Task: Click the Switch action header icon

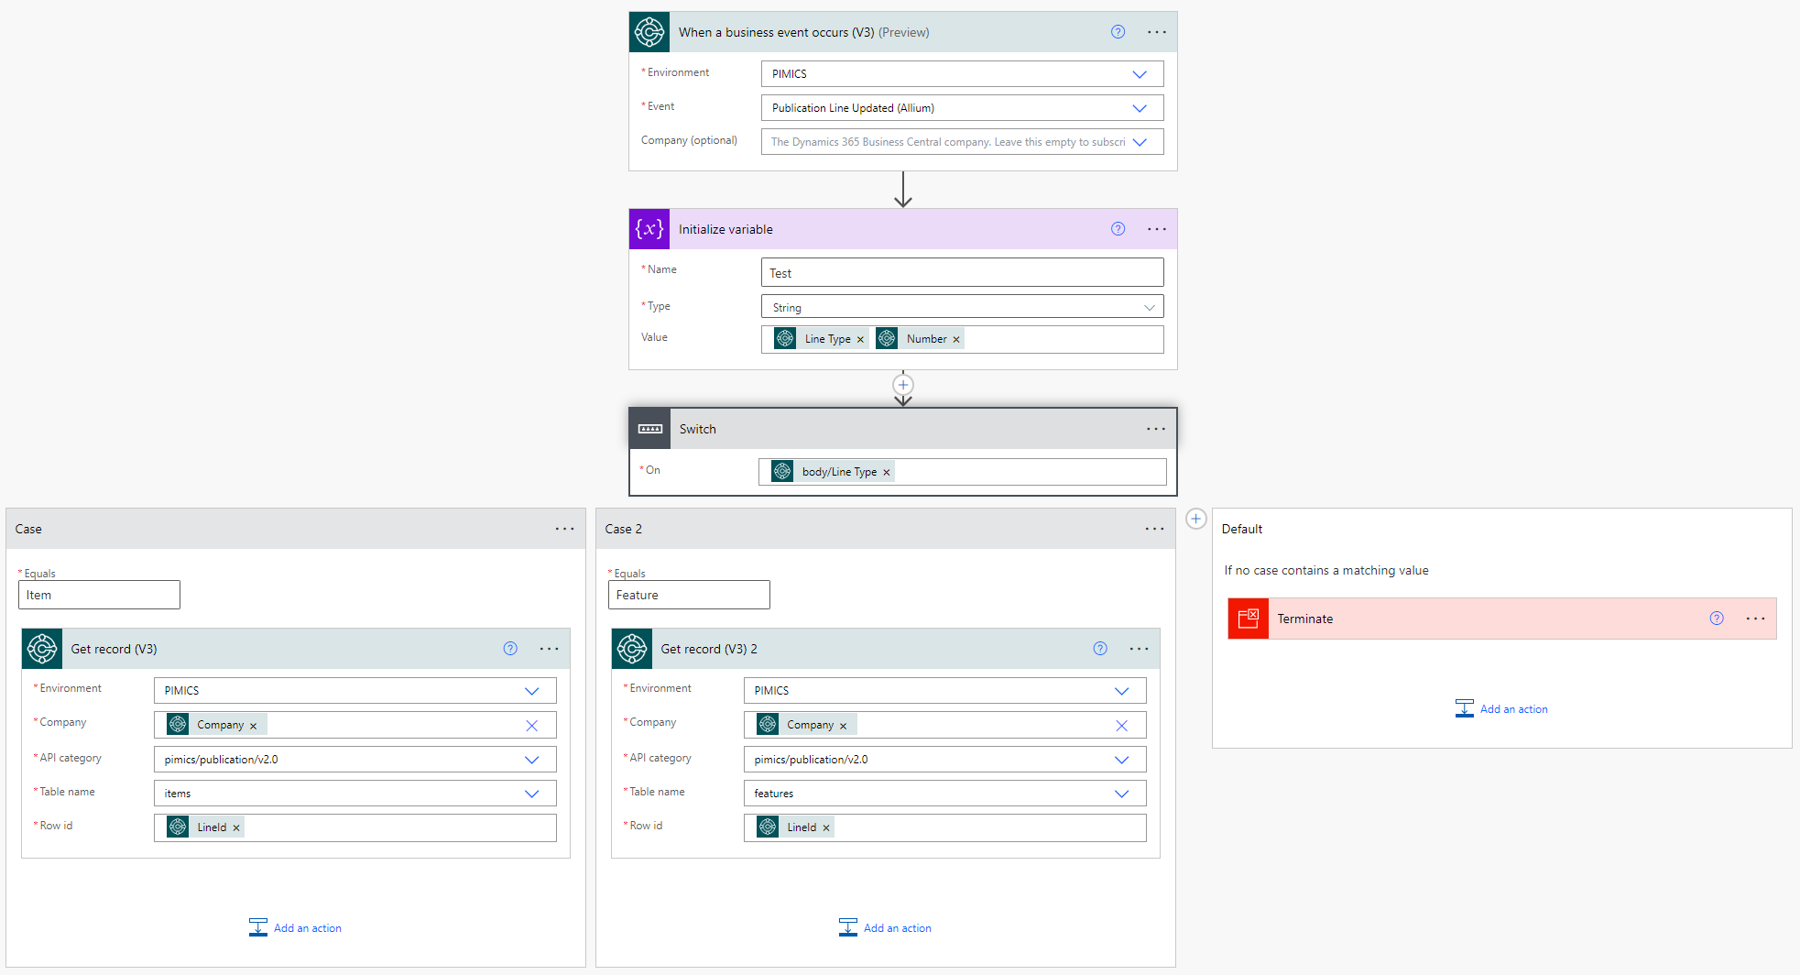Action: click(649, 428)
